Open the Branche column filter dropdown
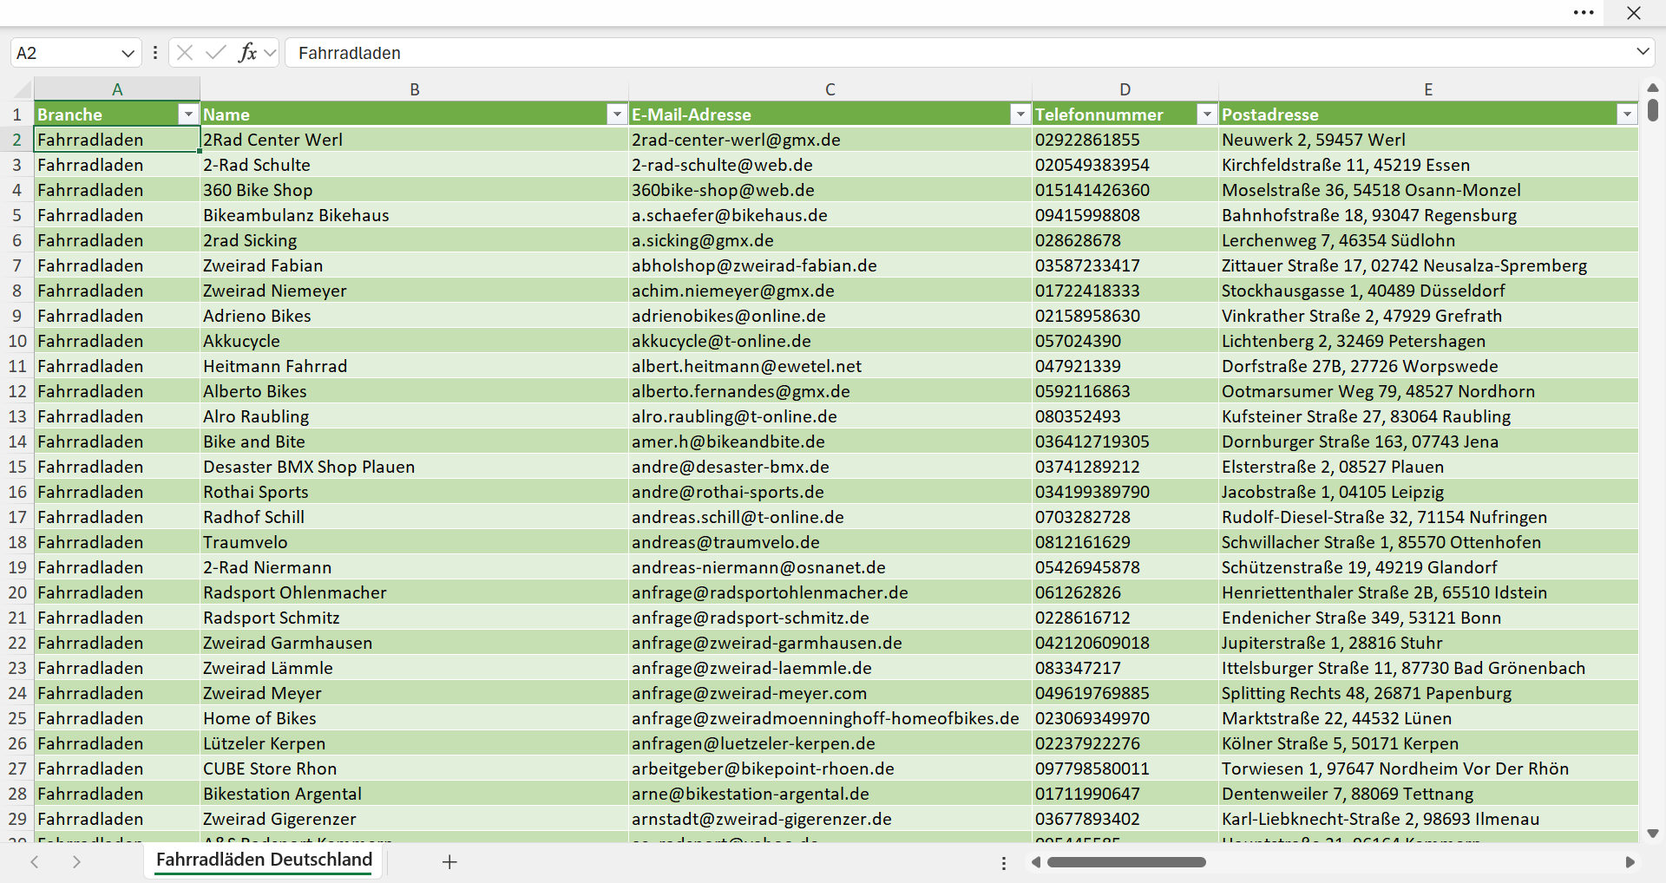This screenshot has width=1666, height=883. tap(188, 114)
